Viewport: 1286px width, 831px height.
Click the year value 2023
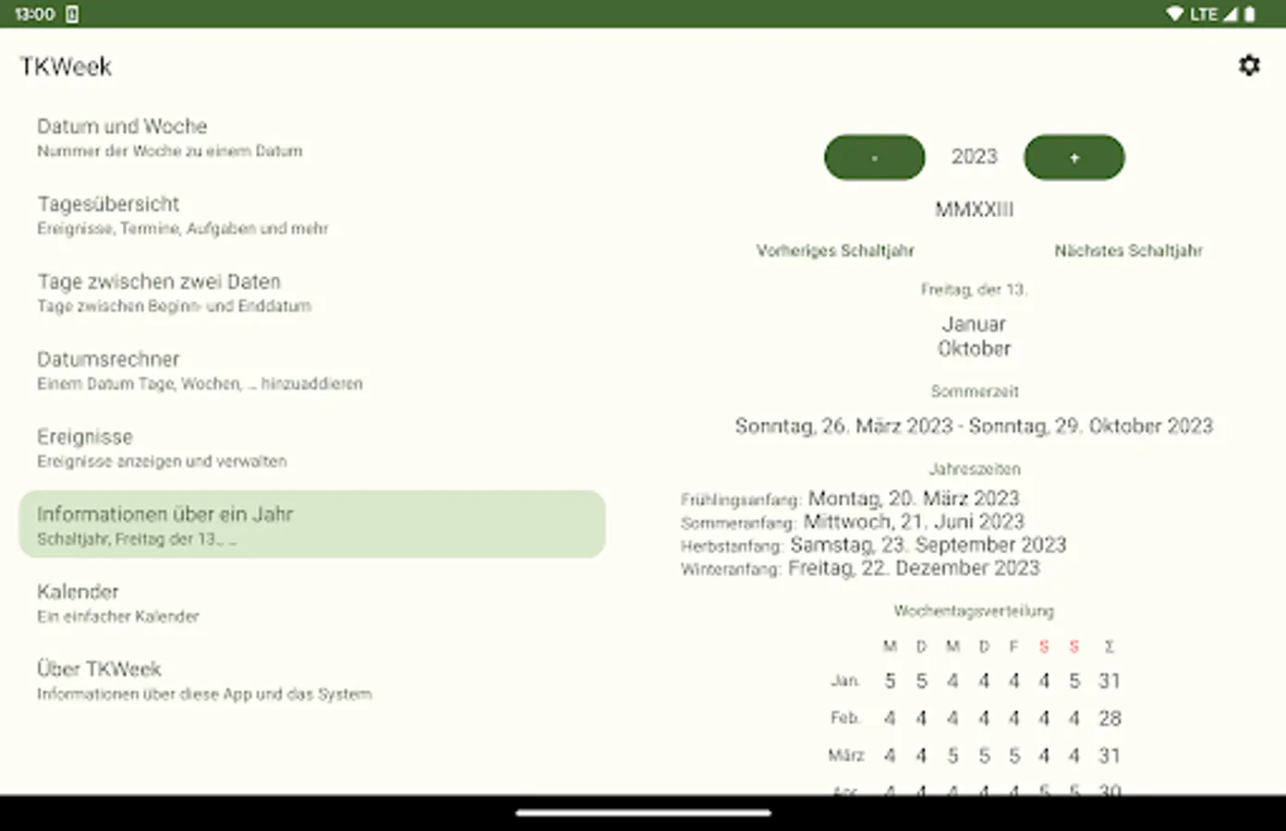click(975, 157)
